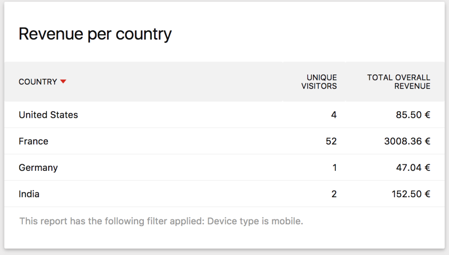Sort by the Total Overall Revenue header
This screenshot has height=255, width=449.
[399, 82]
